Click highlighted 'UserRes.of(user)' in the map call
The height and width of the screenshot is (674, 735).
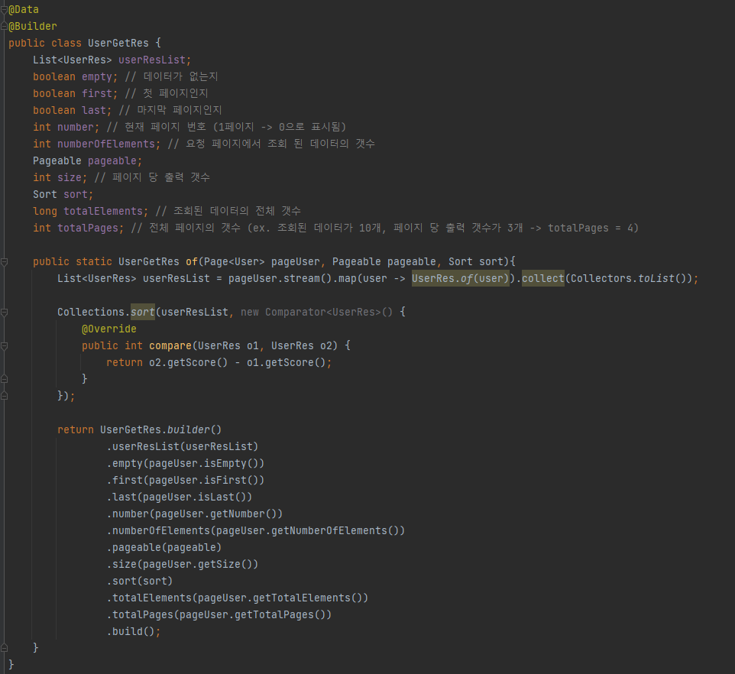coord(460,278)
